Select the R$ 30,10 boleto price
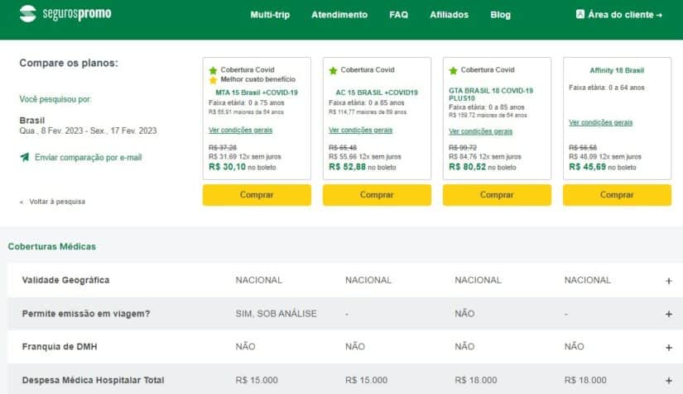This screenshot has height=394, width=683. pyautogui.click(x=227, y=167)
